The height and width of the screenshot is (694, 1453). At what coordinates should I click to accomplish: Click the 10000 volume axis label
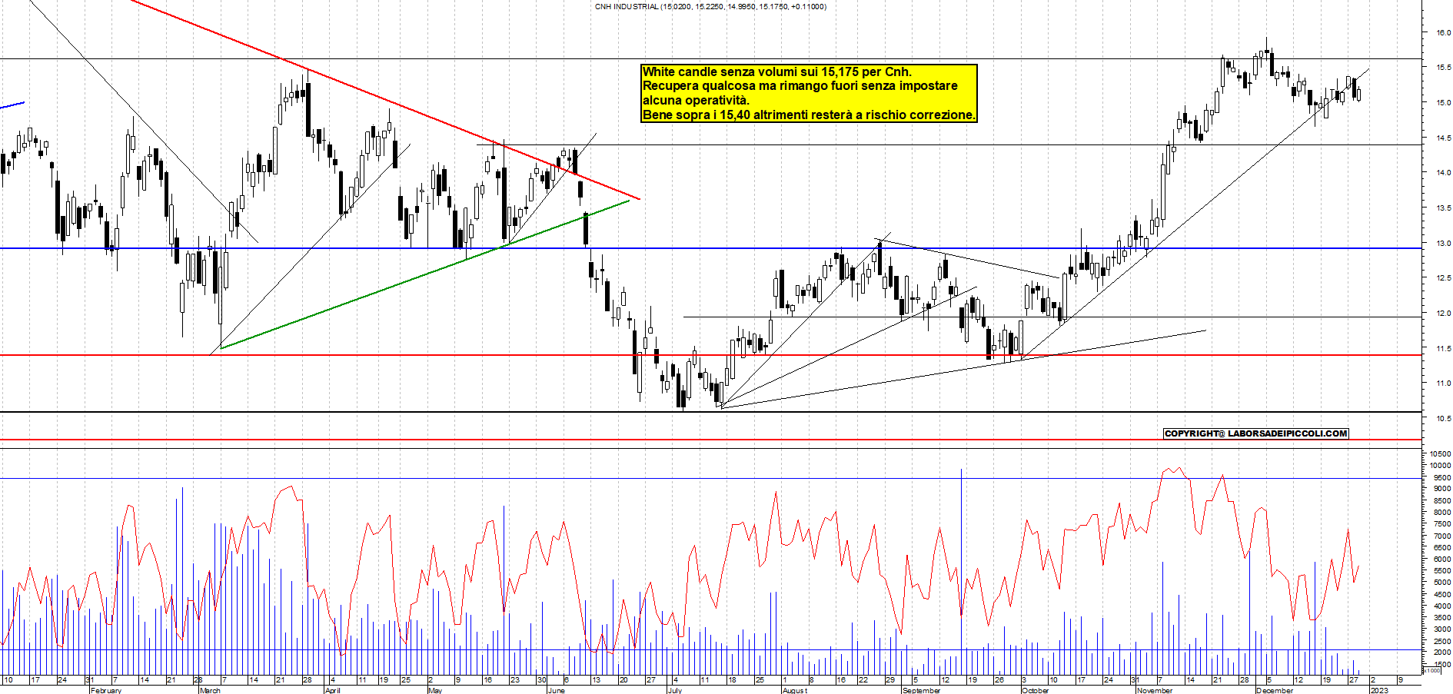(x=1441, y=465)
